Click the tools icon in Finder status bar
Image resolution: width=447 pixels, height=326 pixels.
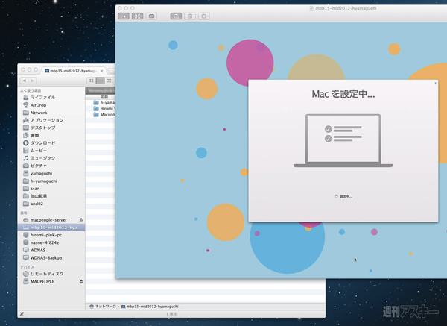coord(22,314)
